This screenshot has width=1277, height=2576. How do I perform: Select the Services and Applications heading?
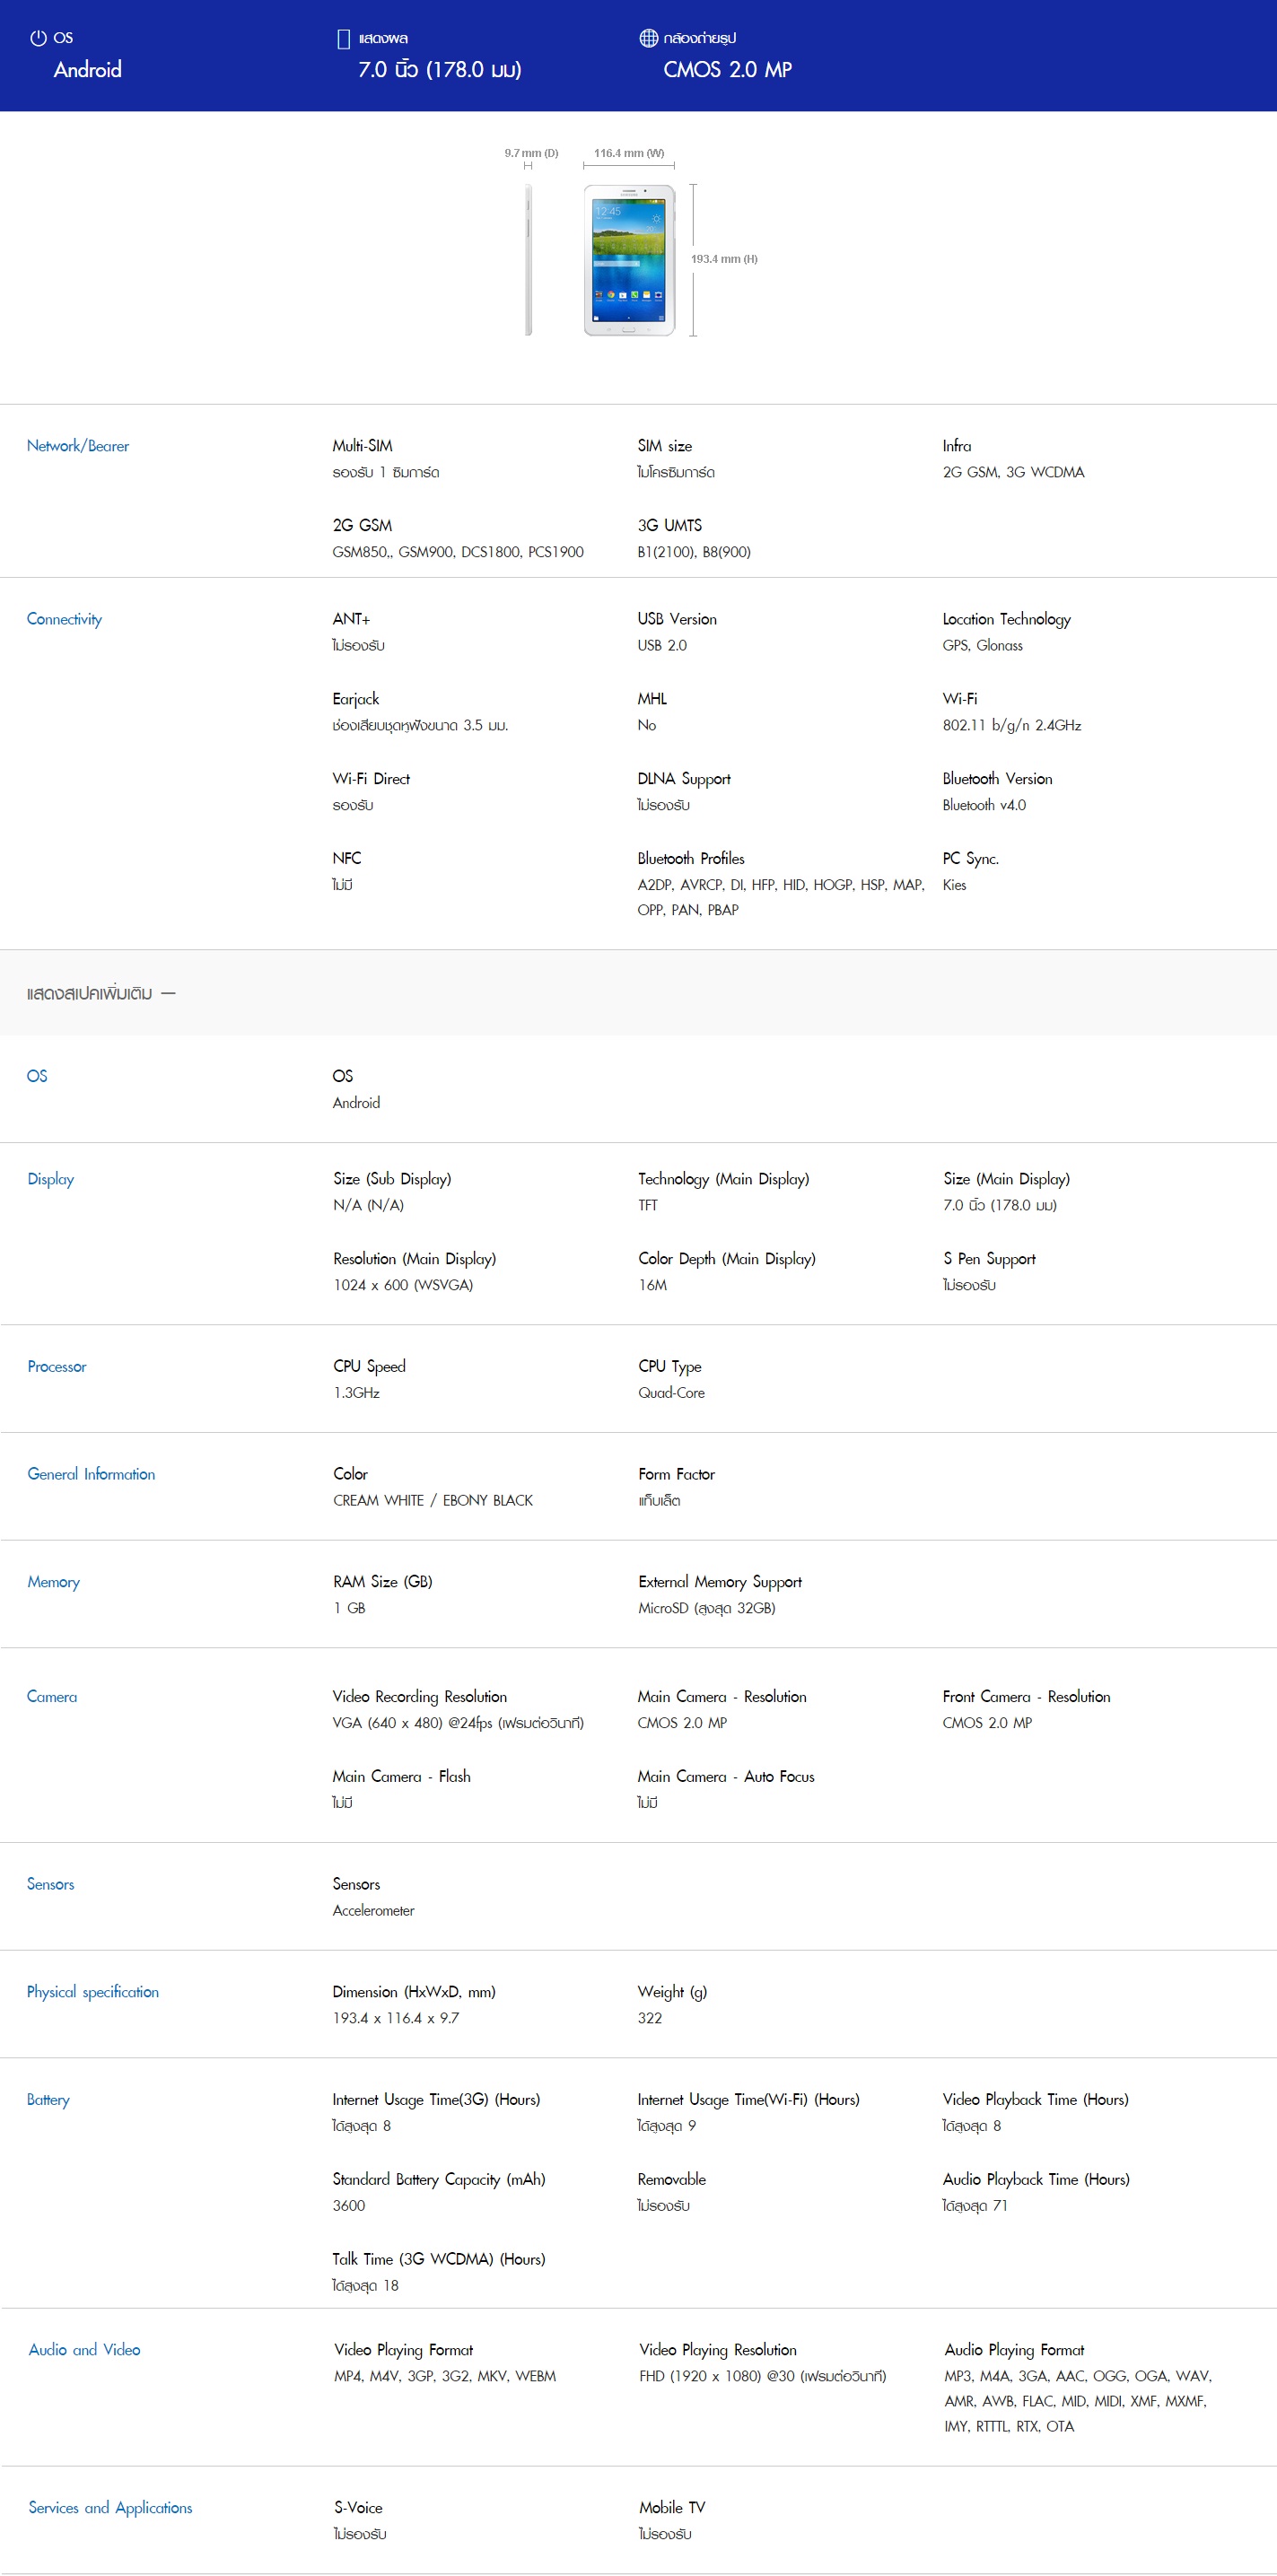tap(110, 2508)
